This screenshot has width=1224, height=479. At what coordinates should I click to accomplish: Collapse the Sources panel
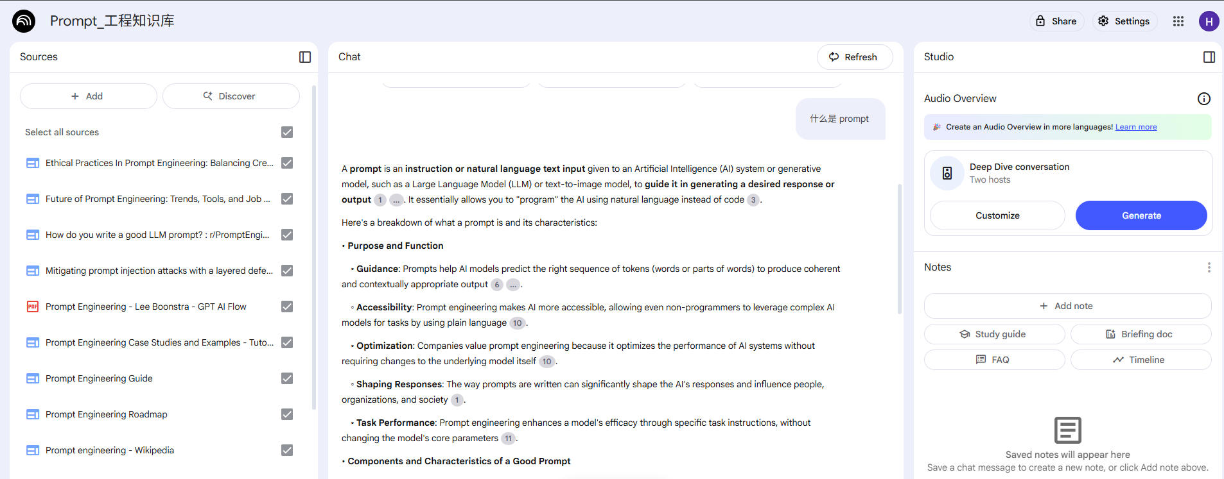click(x=305, y=57)
